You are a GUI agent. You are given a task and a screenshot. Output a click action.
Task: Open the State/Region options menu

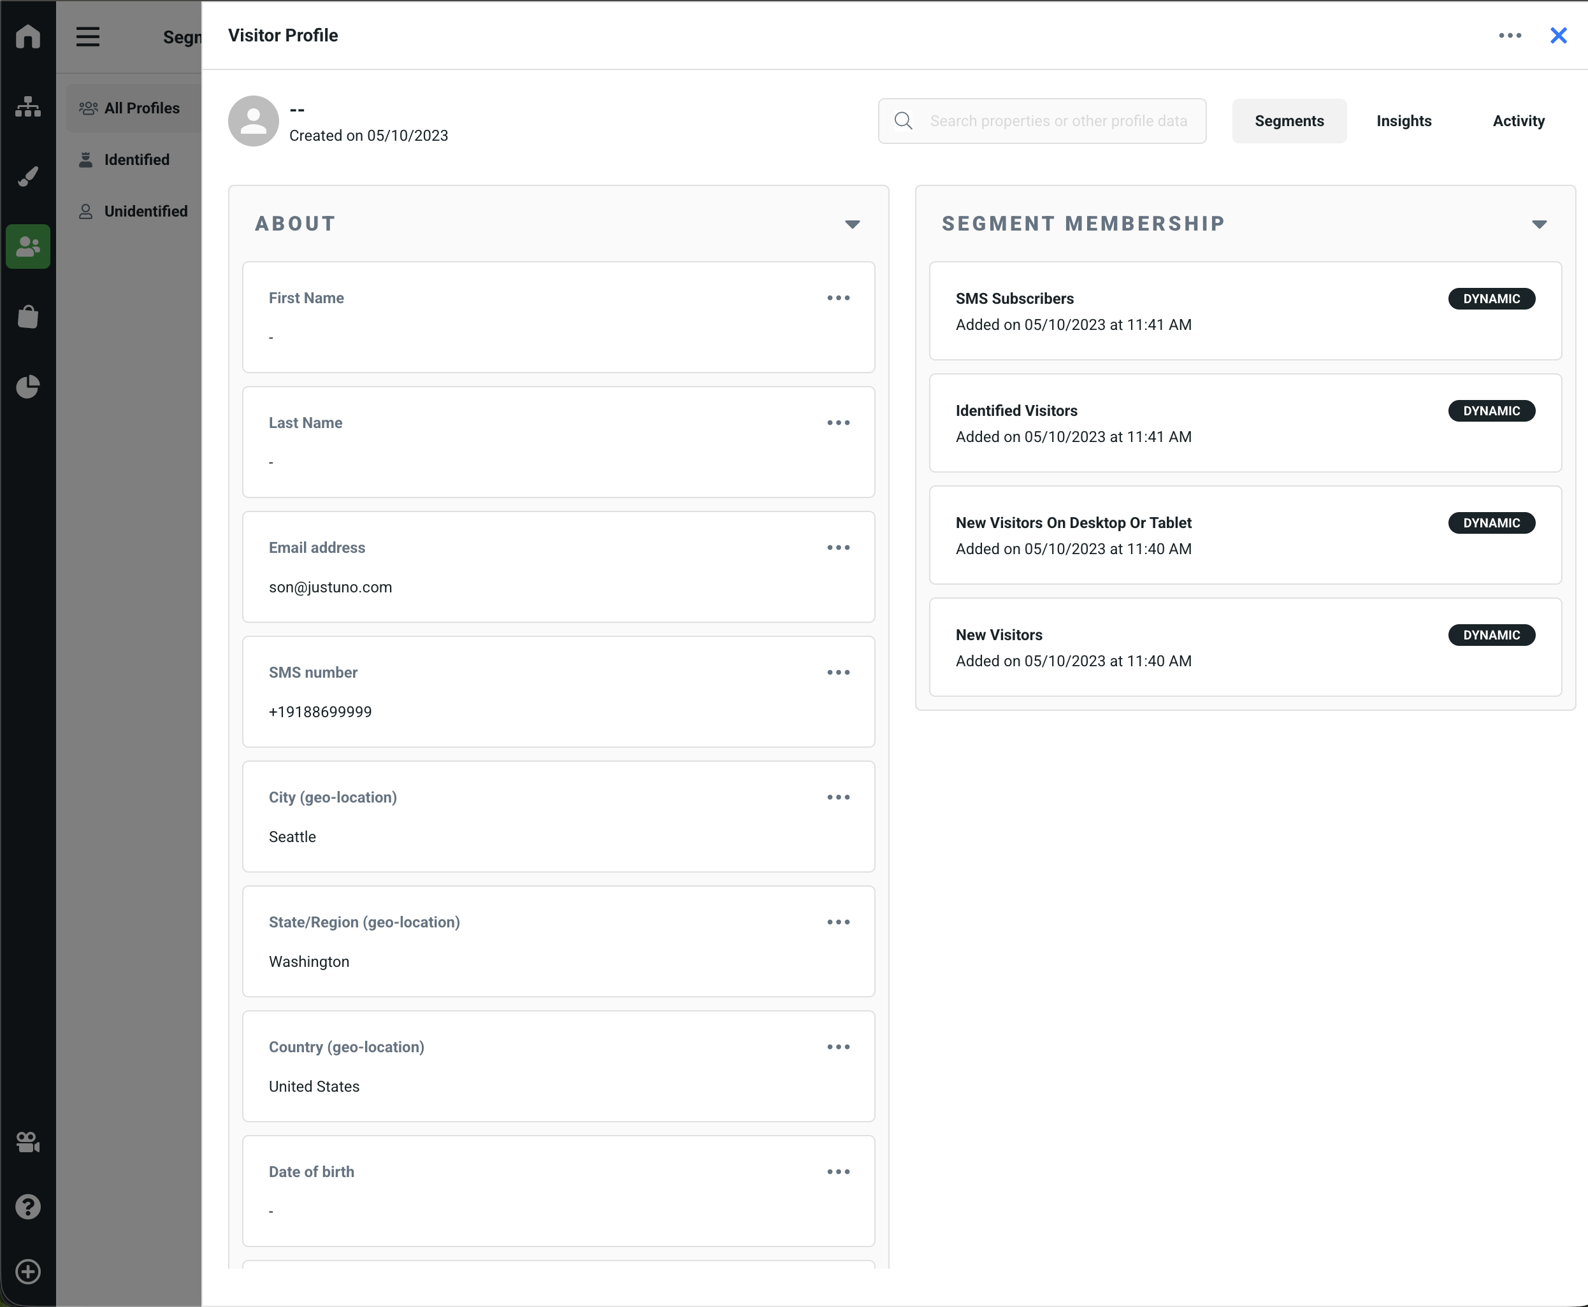[839, 922]
